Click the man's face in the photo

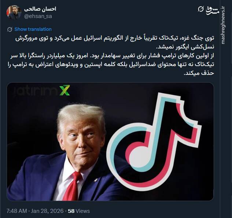point(82,141)
